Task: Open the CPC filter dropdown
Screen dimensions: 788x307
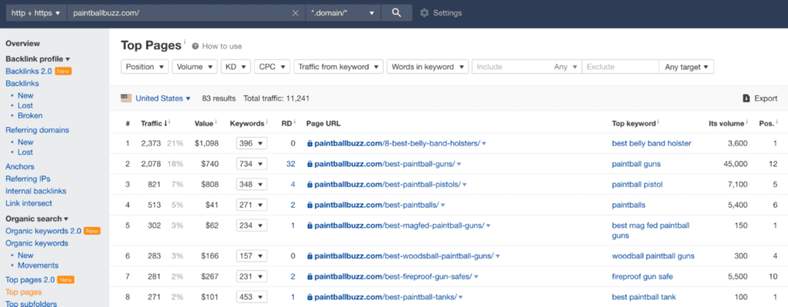Action: pos(272,67)
